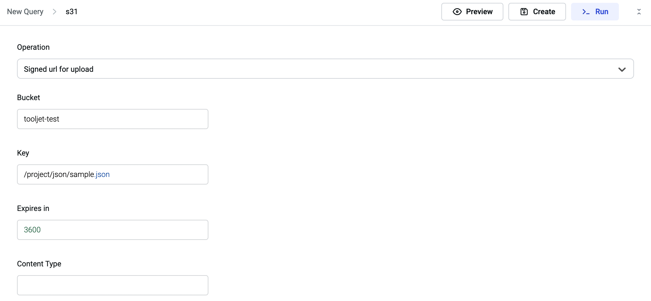Click the save disk icon beside Create

pos(524,12)
